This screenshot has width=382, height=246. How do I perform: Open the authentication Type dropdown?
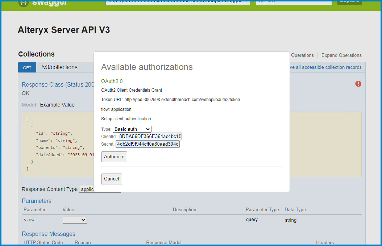[x=132, y=129]
